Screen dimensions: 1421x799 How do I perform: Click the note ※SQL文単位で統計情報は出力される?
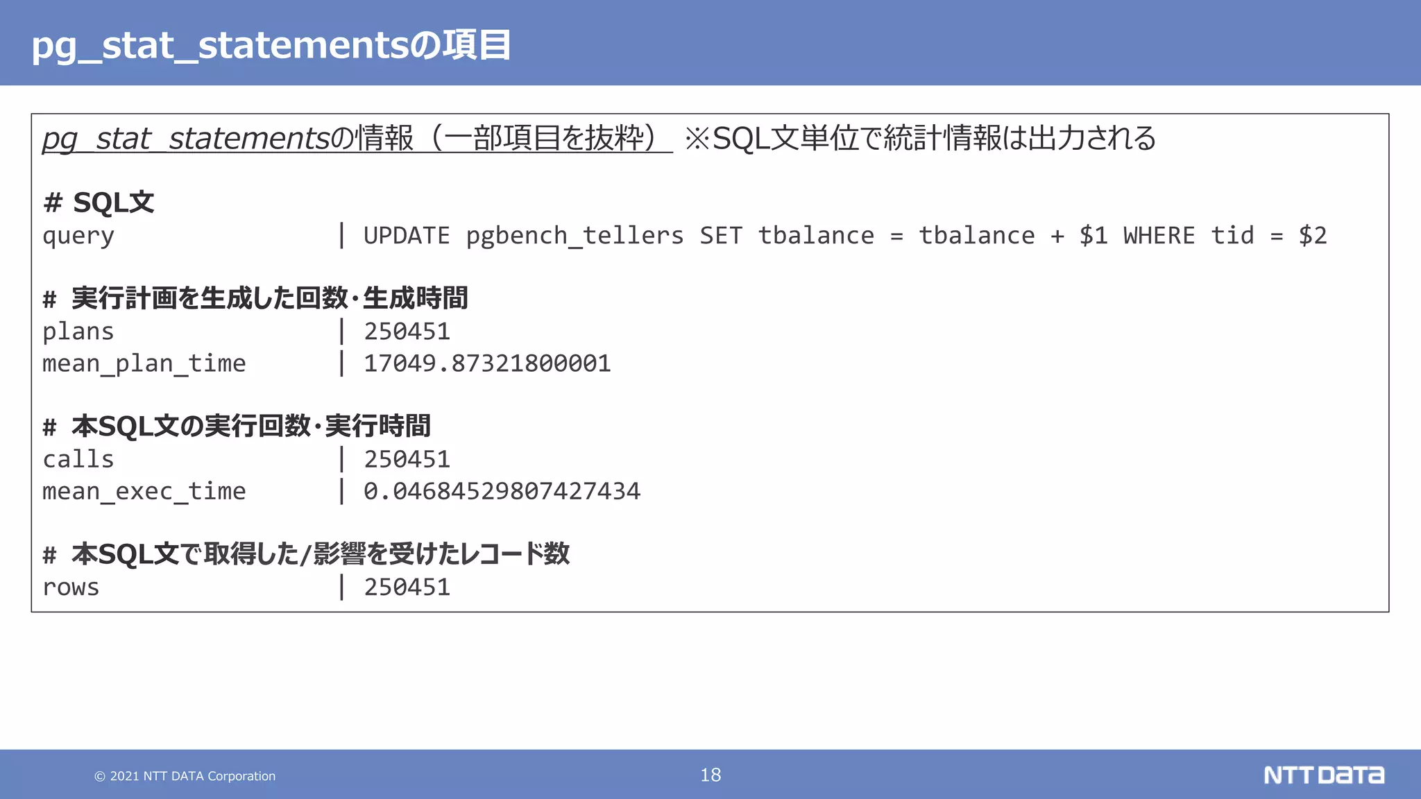click(920, 138)
